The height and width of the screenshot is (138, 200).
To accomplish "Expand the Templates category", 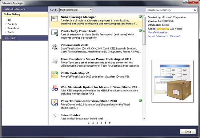I will coord(5,28).
